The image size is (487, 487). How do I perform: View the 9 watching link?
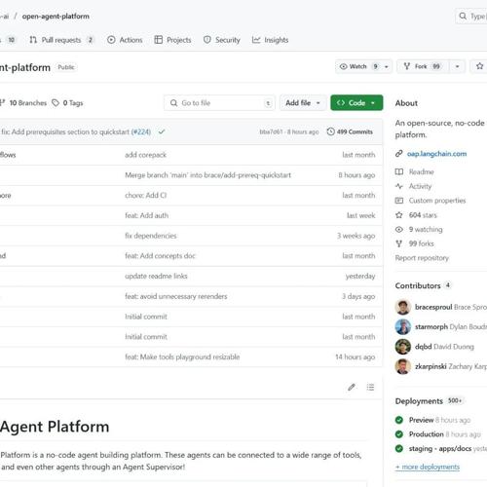426,229
